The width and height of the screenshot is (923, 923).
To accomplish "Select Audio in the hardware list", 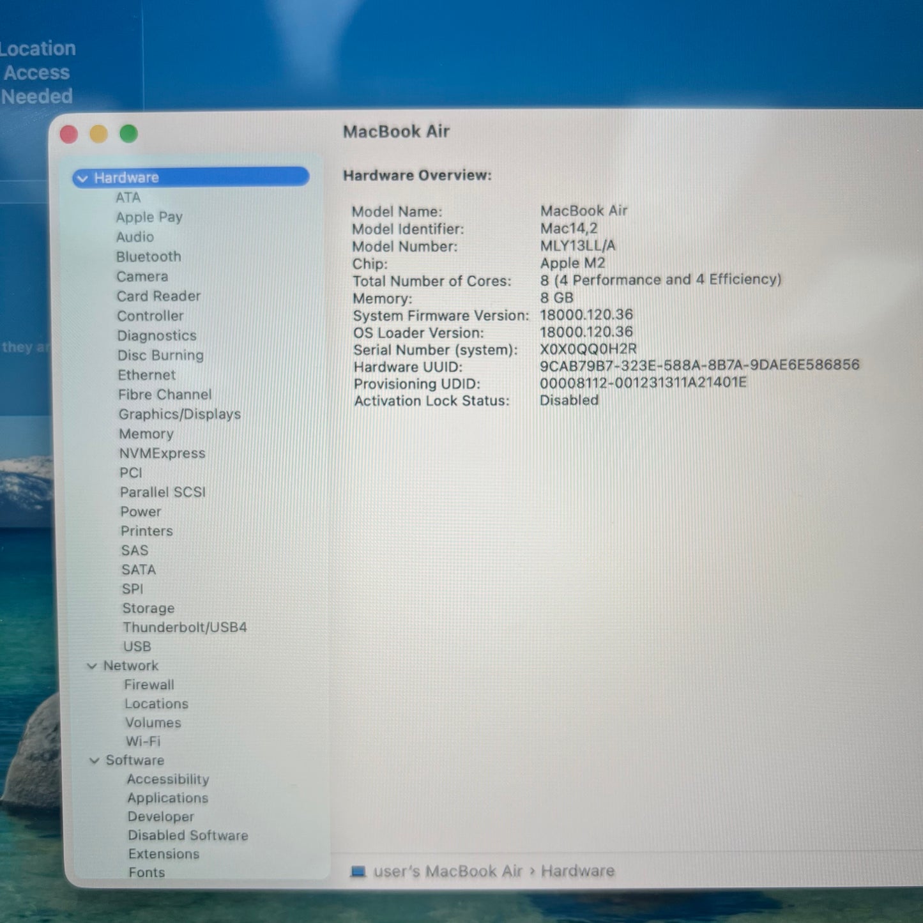I will click(x=135, y=237).
